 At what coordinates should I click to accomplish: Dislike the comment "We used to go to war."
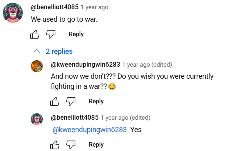(51, 34)
